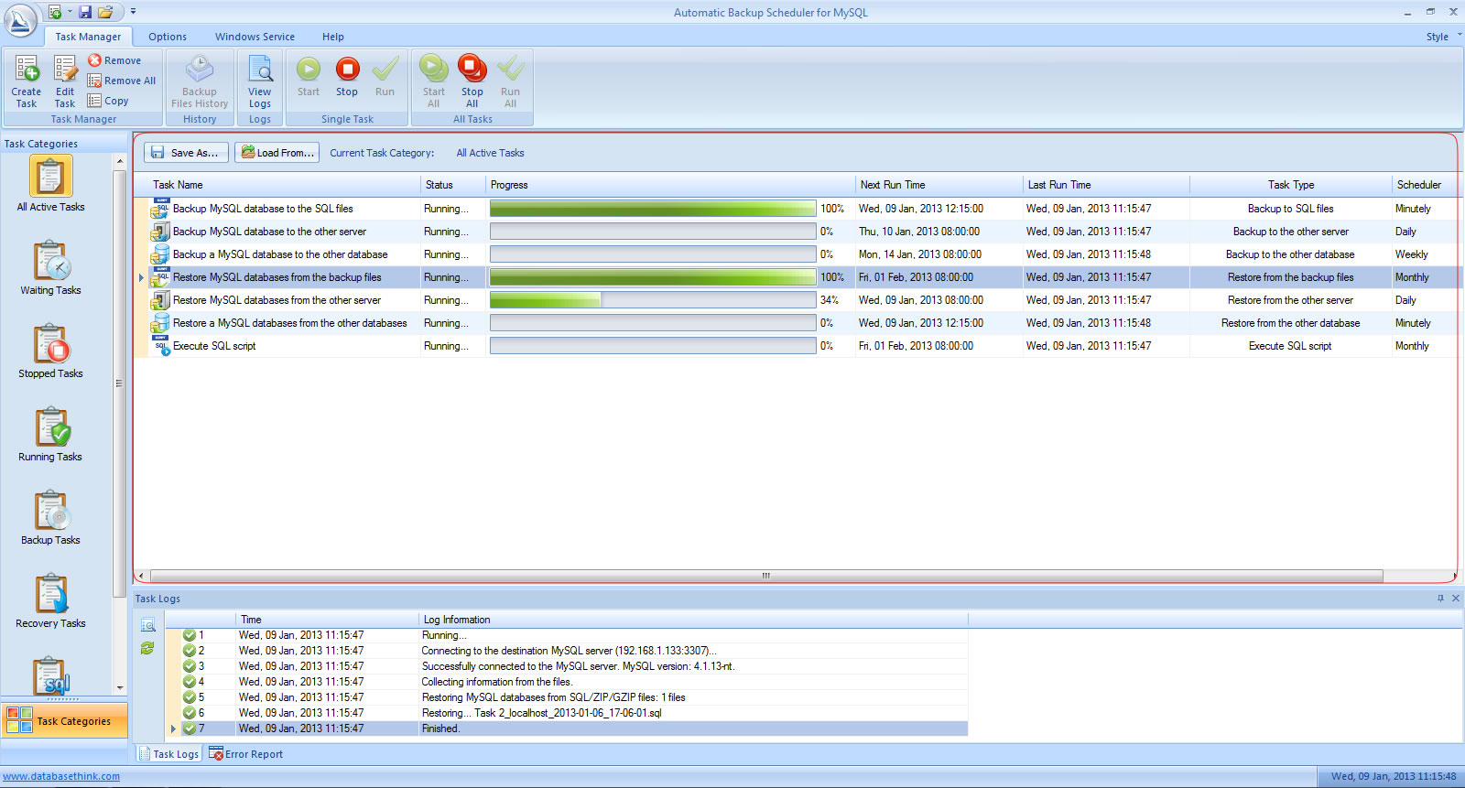The image size is (1465, 788).
Task: Copy the selected task
Action: [108, 101]
